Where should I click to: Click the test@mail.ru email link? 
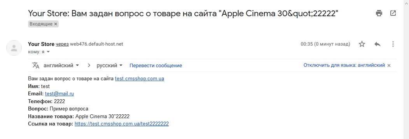point(59,94)
